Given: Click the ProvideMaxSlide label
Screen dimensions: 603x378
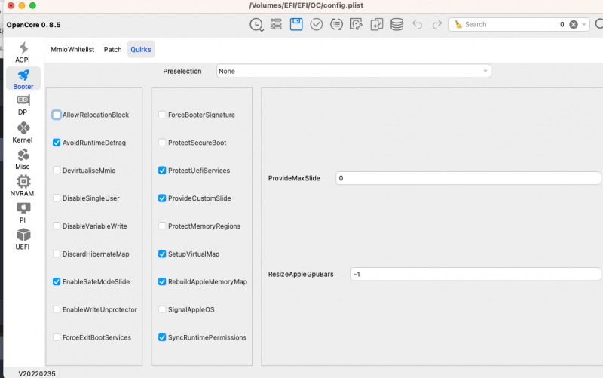Looking at the screenshot, I should coord(294,178).
